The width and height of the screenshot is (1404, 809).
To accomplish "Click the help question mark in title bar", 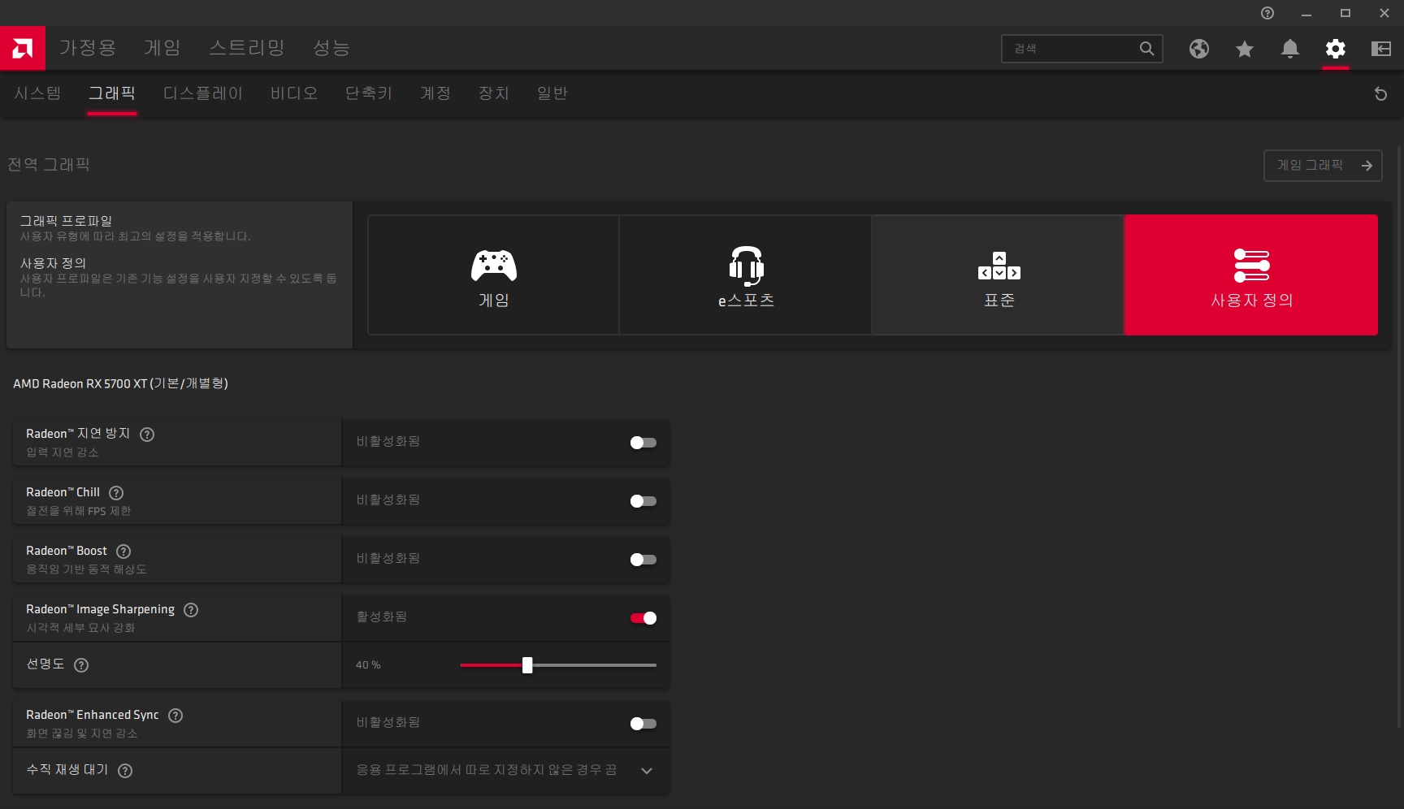I will pyautogui.click(x=1267, y=13).
